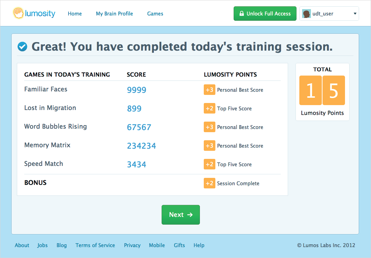Click Unlock Full Access button
Image resolution: width=371 pixels, height=258 pixels.
[x=265, y=13]
